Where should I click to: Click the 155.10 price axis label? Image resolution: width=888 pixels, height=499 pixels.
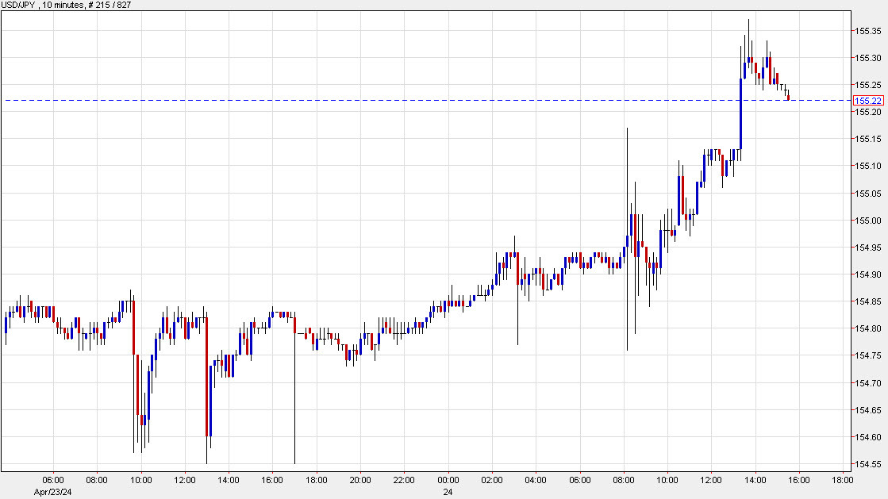867,166
